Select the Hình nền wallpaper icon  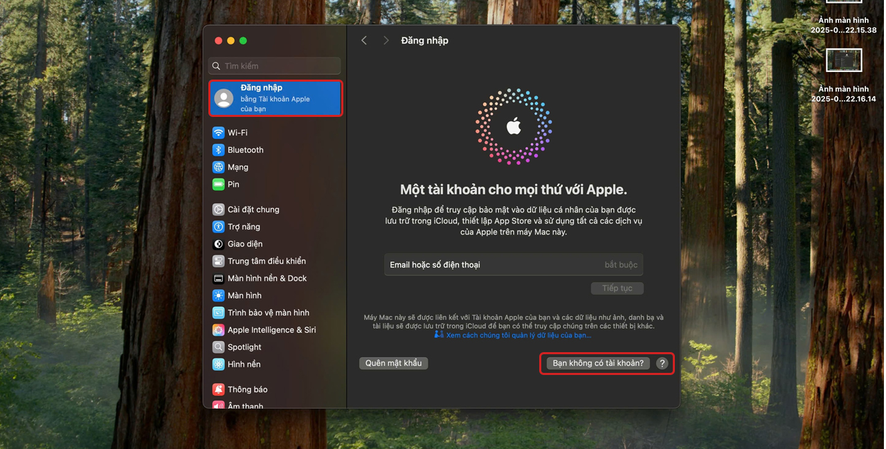coord(218,364)
